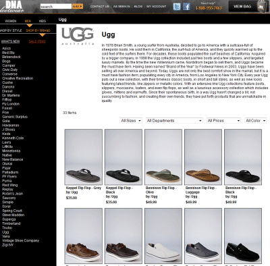Image resolution: width=270 pixels, height=266 pixels.
Task: Click the UGG Australia logo
Action: click(78, 36)
